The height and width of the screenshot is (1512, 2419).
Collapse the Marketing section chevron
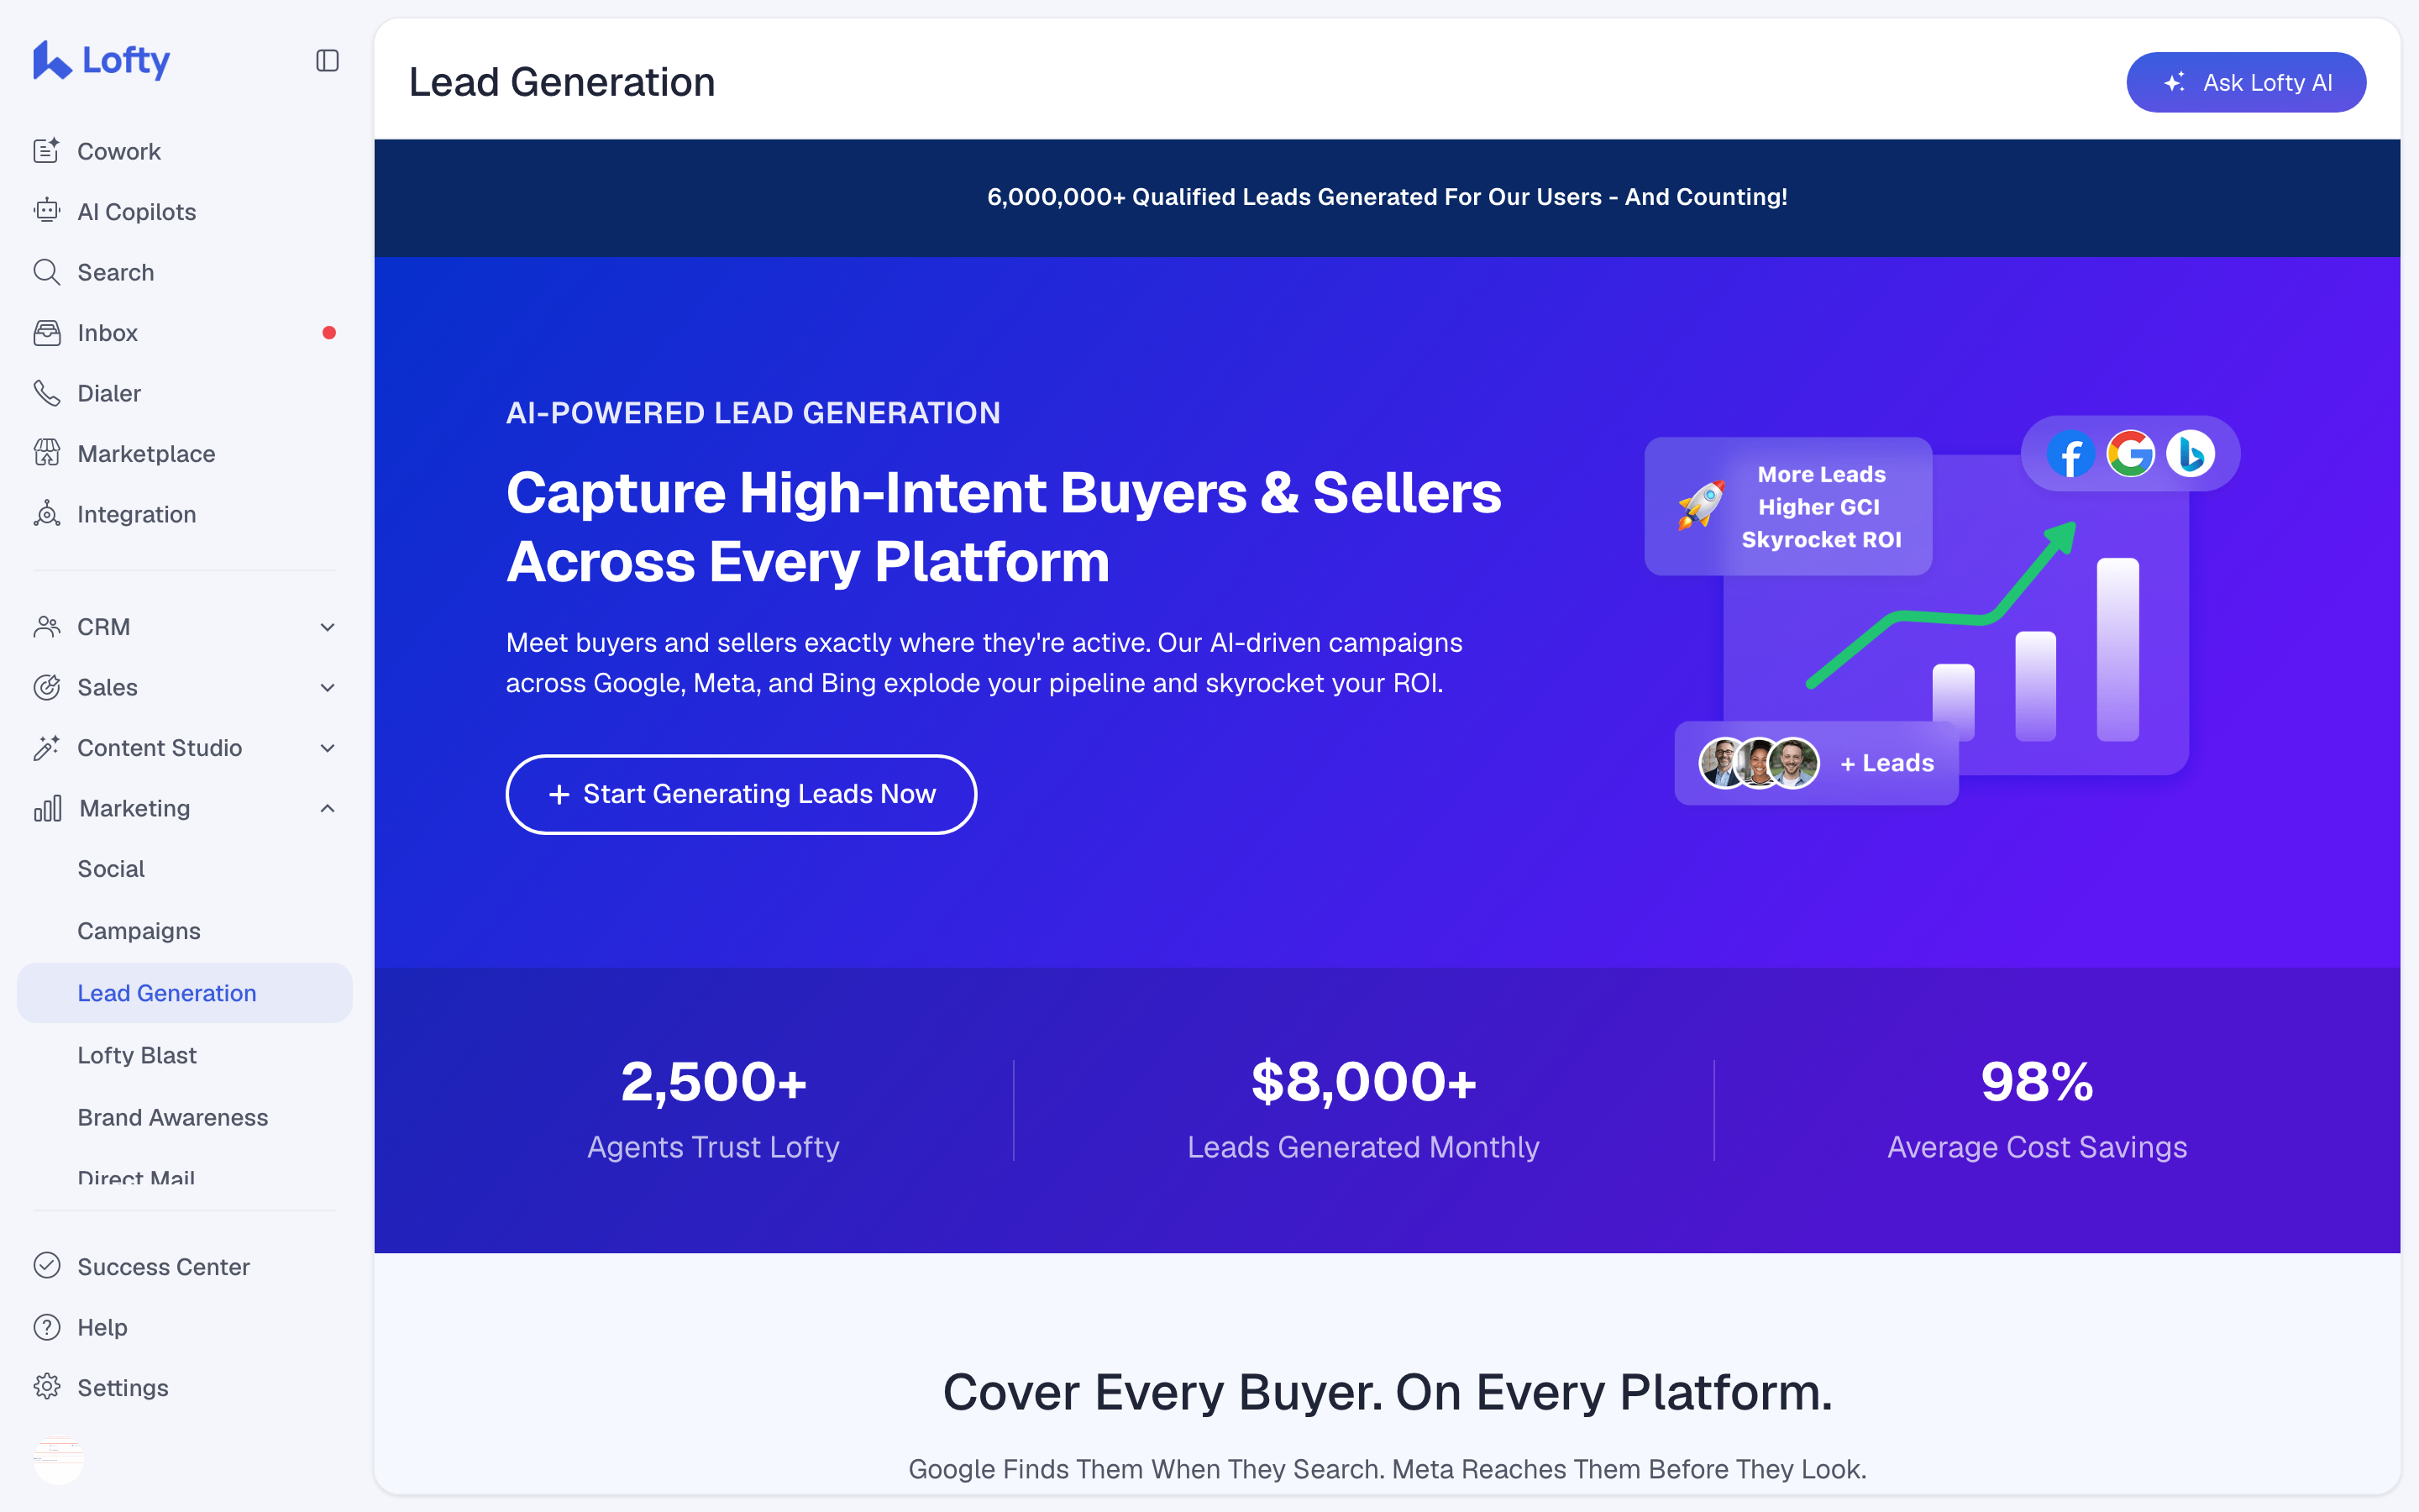327,808
